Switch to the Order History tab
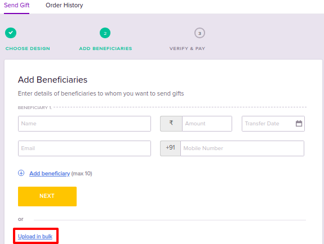324x244 pixels. pyautogui.click(x=64, y=5)
